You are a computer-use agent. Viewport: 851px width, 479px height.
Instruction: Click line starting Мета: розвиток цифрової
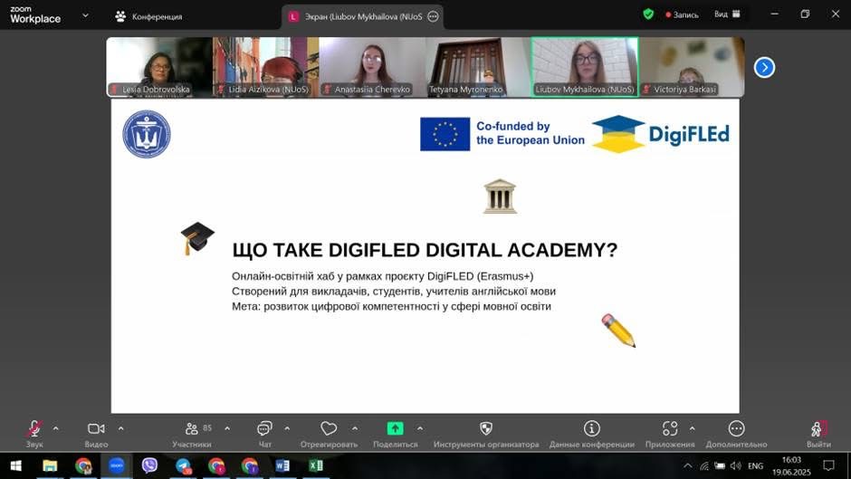point(391,306)
